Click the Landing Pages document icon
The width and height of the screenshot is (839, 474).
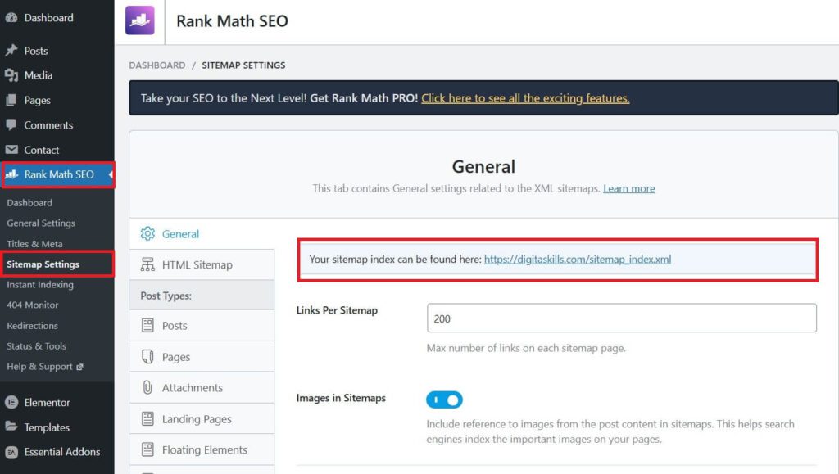tap(147, 418)
